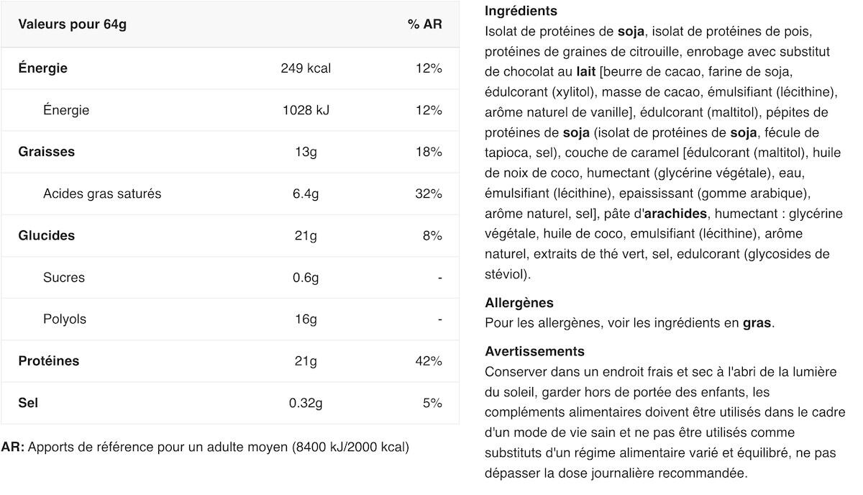Click the 32% saturated fat percentage
Image resolution: width=863 pixels, height=495 pixels.
click(428, 194)
